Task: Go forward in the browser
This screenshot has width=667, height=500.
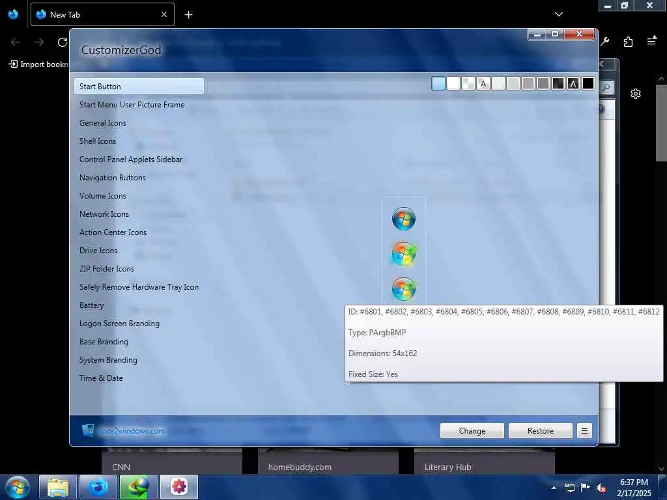Action: click(39, 42)
